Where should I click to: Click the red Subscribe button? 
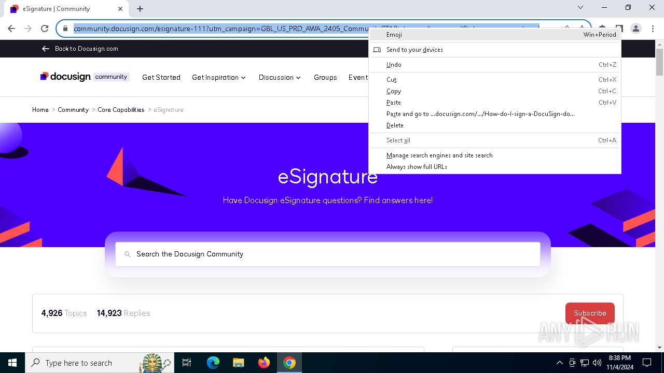pos(590,313)
